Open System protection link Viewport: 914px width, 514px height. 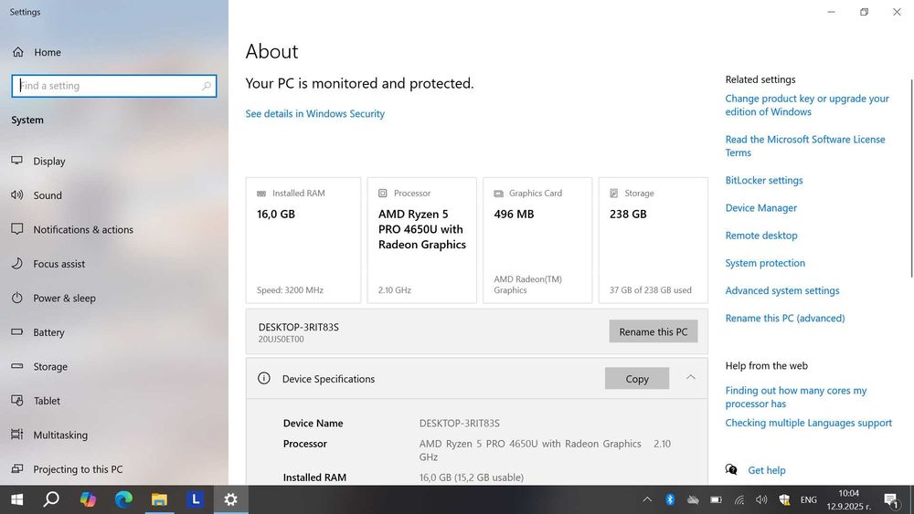(765, 263)
